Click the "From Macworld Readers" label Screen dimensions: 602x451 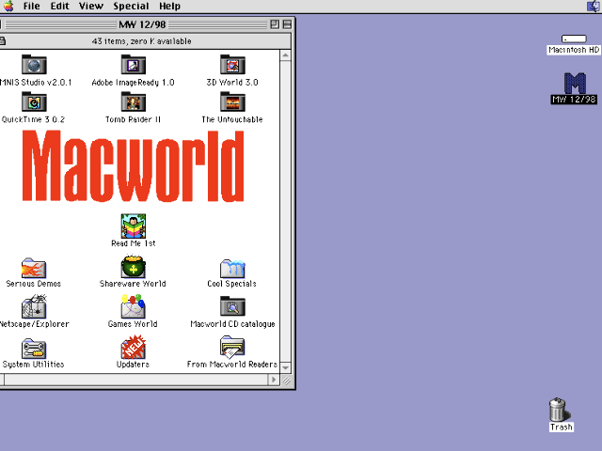tap(232, 365)
